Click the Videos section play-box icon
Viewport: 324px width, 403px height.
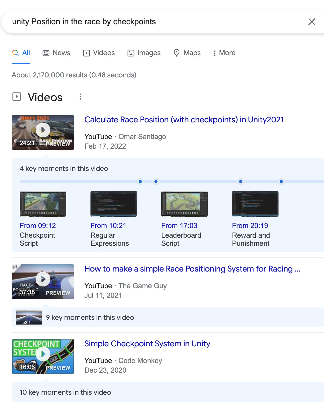(17, 97)
